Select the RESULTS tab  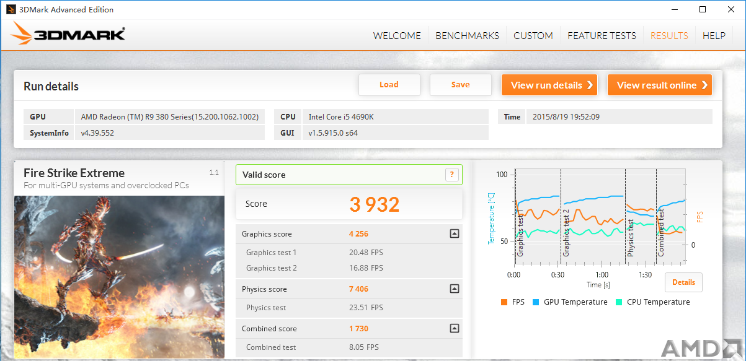(x=669, y=36)
